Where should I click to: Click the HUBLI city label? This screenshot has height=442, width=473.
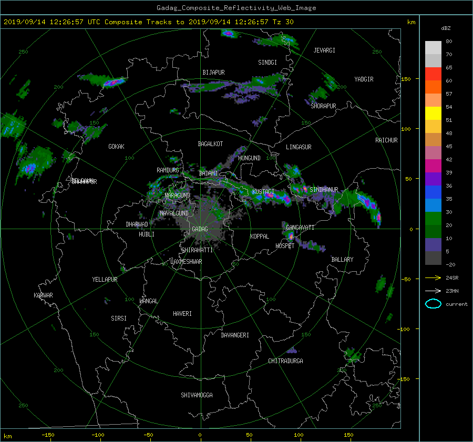point(147,234)
